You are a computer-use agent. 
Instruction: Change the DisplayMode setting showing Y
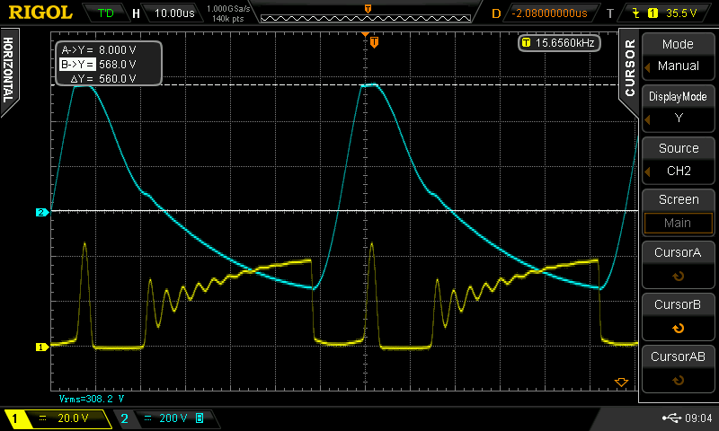point(678,108)
